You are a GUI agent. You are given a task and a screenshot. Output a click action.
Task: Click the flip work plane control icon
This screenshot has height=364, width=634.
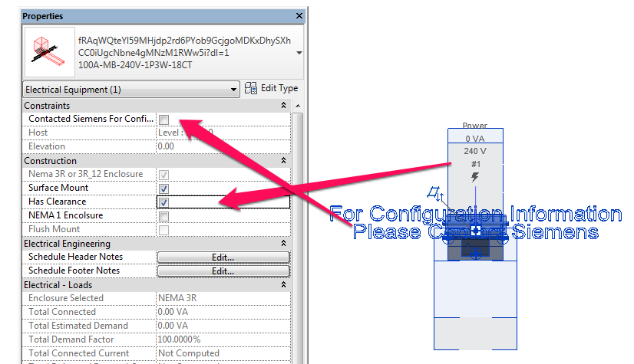(x=435, y=193)
